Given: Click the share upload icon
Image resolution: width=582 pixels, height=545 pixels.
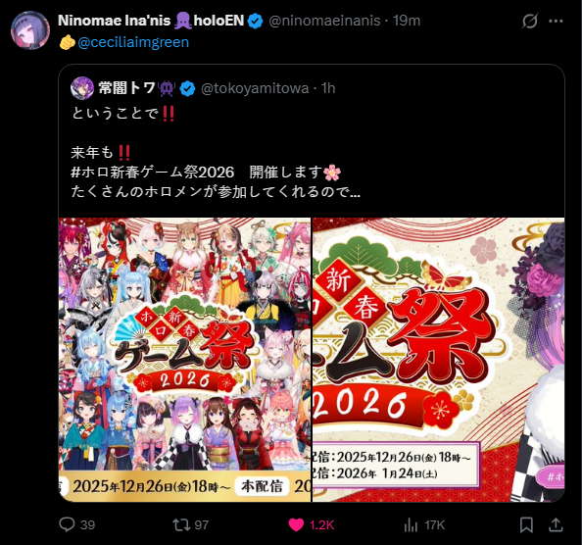Looking at the screenshot, I should coord(556,524).
